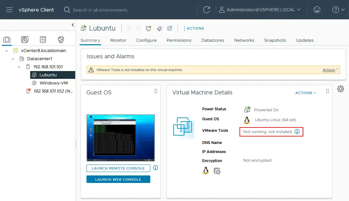Click the VMware Tools info icon
Image resolution: width=349 pixels, height=201 pixels.
point(297,132)
